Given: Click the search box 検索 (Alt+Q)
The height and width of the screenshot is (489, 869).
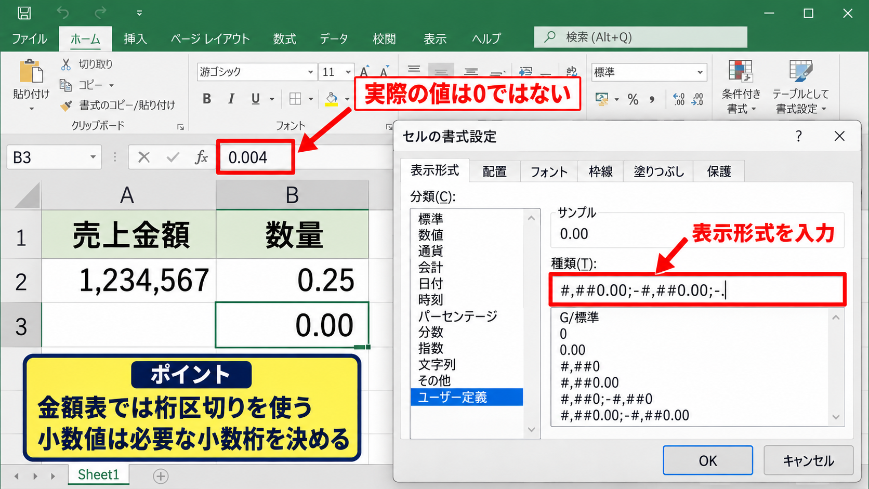Looking at the screenshot, I should pos(640,37).
